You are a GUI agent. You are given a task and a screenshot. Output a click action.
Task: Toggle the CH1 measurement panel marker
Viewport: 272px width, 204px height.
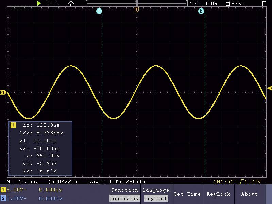pos(13,125)
